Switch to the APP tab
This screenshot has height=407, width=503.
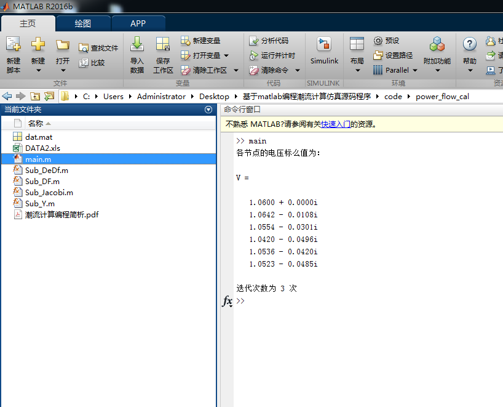tap(138, 23)
